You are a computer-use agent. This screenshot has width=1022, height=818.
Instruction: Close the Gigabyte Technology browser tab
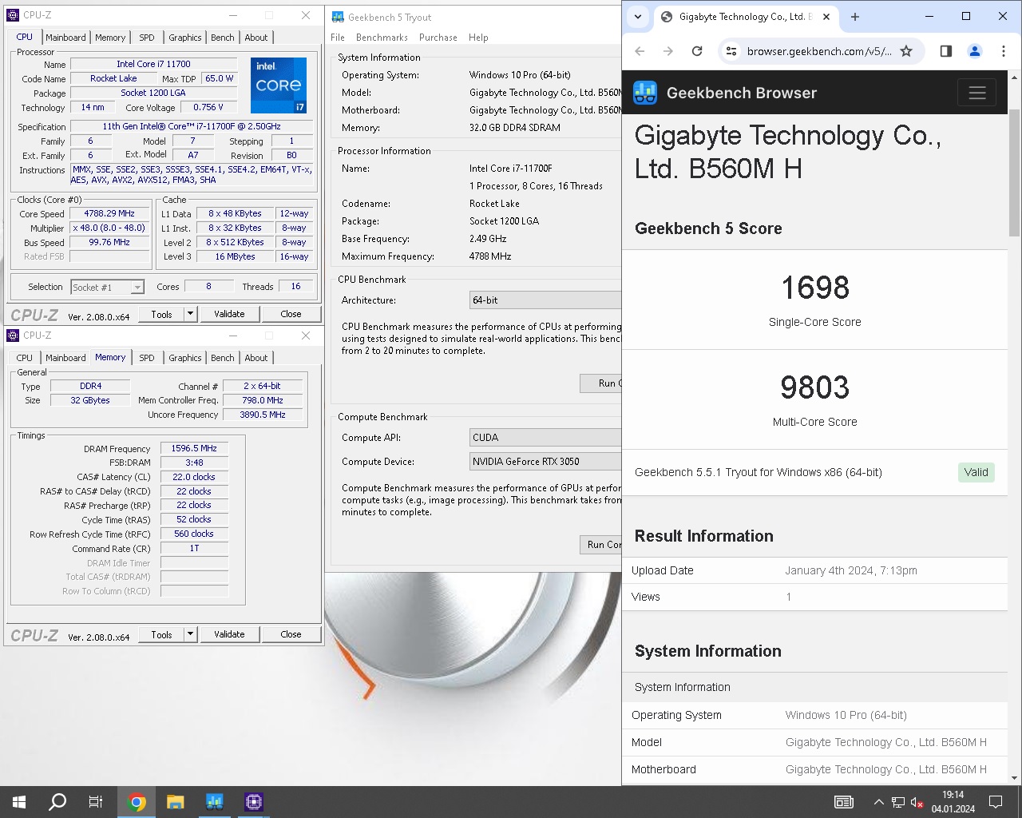[826, 17]
